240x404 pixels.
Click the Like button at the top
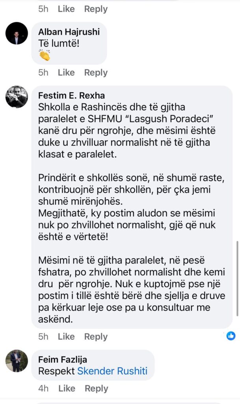point(66,9)
